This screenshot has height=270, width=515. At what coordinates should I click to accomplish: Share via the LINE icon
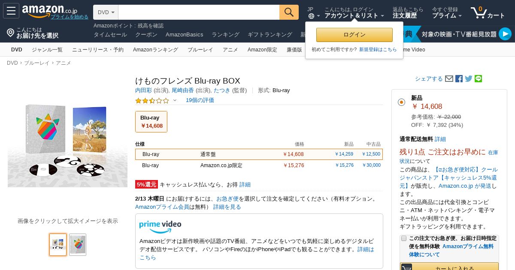(479, 79)
